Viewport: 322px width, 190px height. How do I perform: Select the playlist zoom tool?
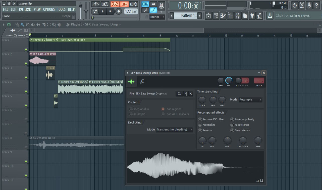point(54,24)
